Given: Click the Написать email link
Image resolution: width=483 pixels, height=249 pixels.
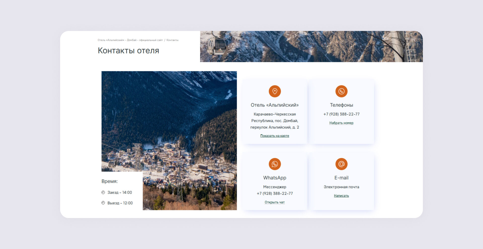Looking at the screenshot, I should tap(341, 196).
